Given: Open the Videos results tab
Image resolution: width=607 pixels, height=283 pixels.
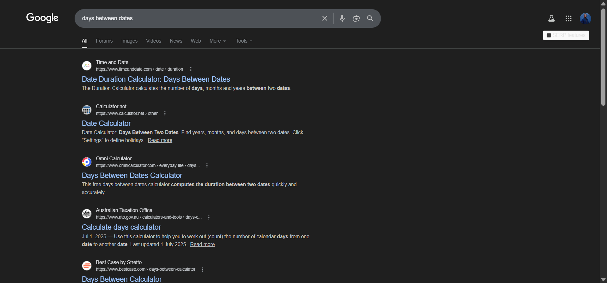Looking at the screenshot, I should point(154,41).
